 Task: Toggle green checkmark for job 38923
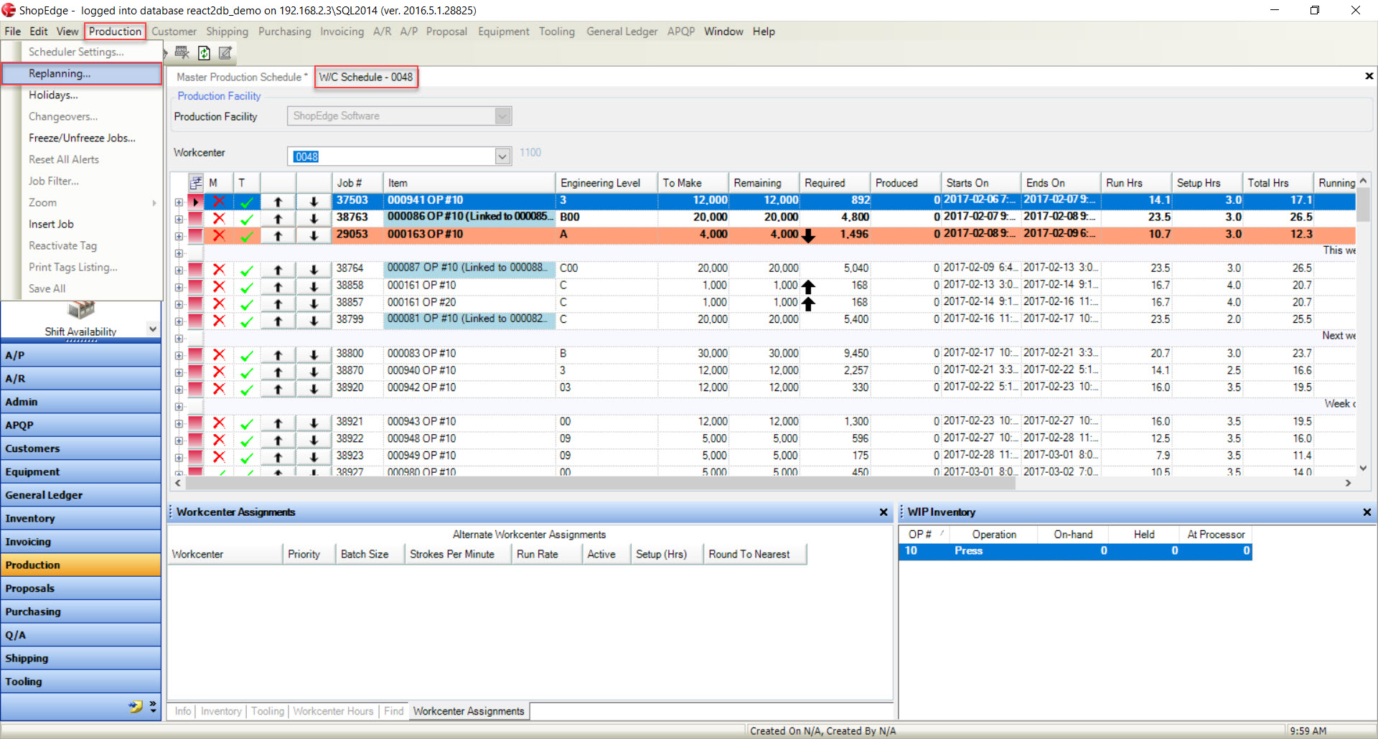pyautogui.click(x=246, y=458)
